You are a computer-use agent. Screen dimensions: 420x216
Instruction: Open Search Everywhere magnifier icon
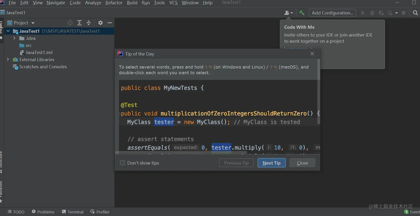pos(415,13)
